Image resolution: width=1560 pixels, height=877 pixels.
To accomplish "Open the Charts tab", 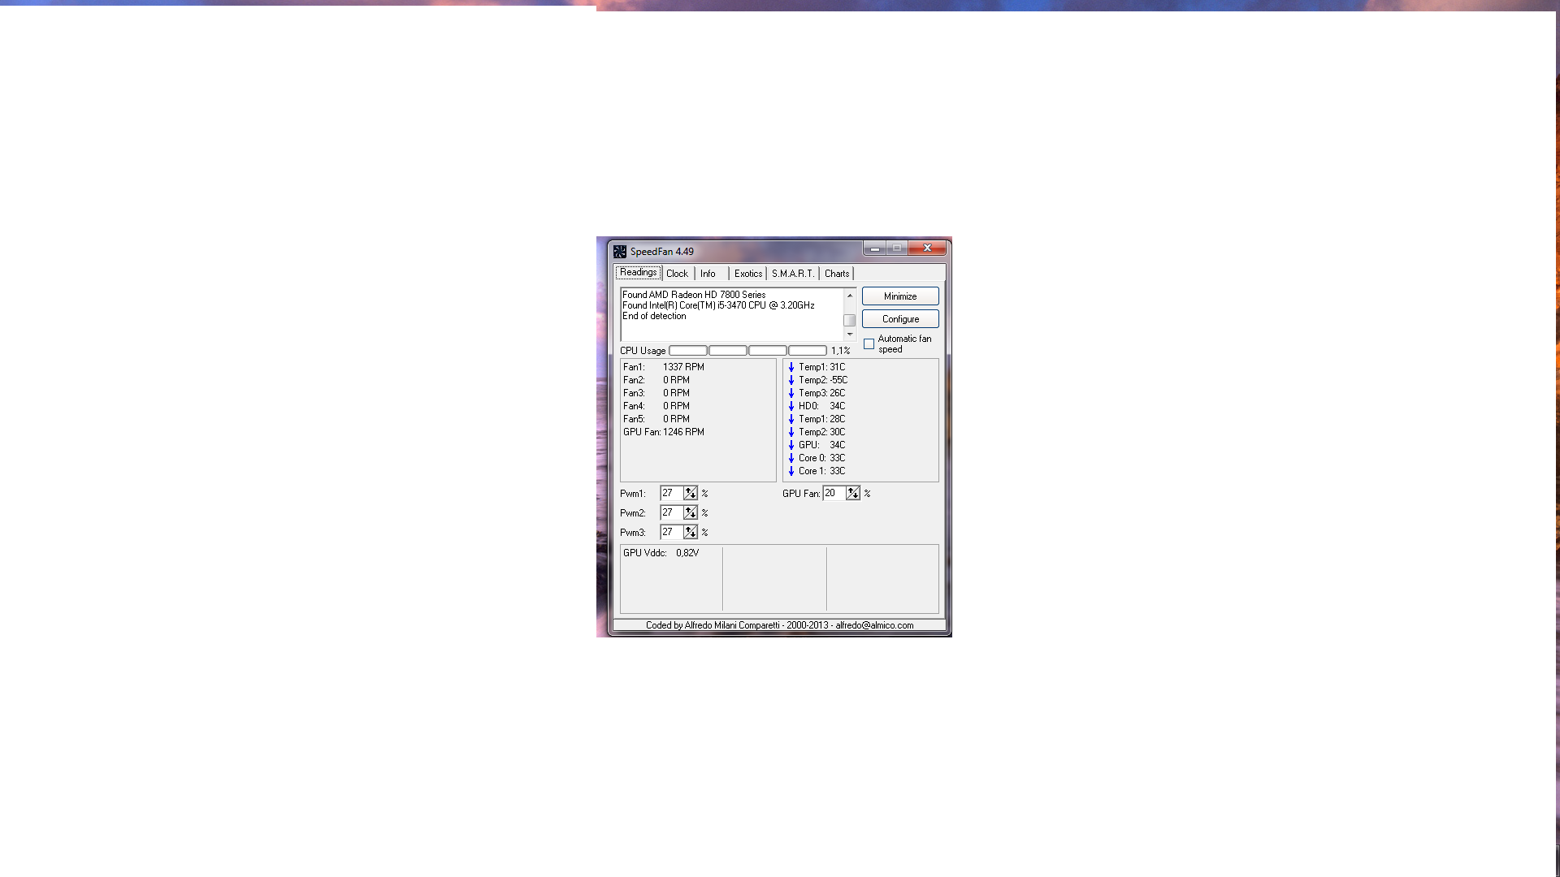I will tap(836, 274).
